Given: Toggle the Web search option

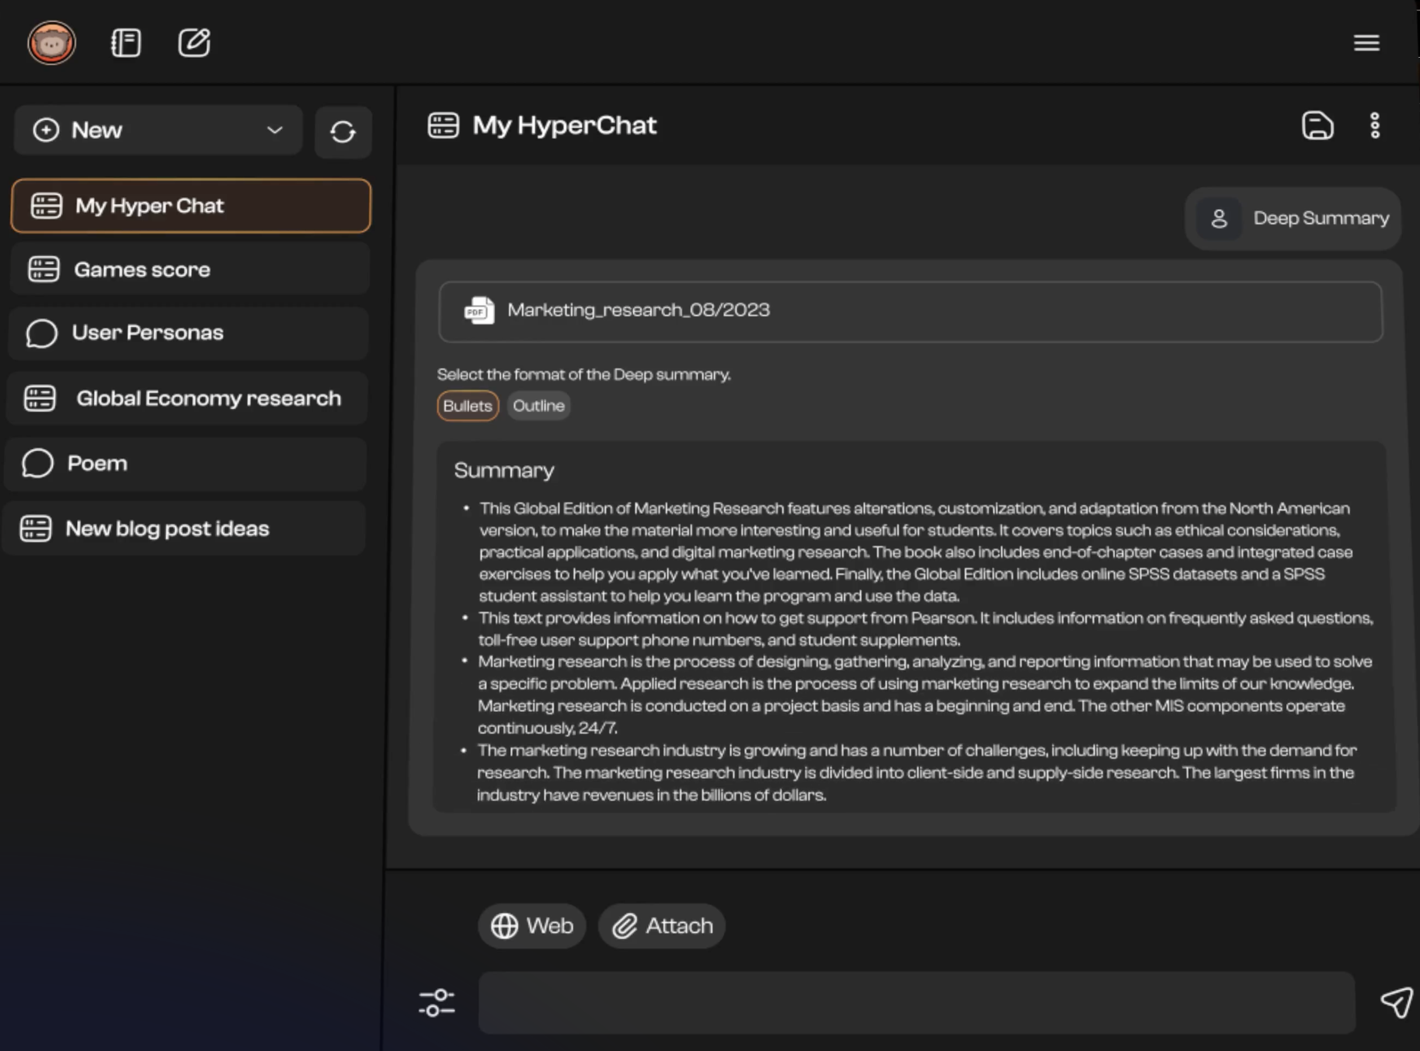Looking at the screenshot, I should point(532,926).
